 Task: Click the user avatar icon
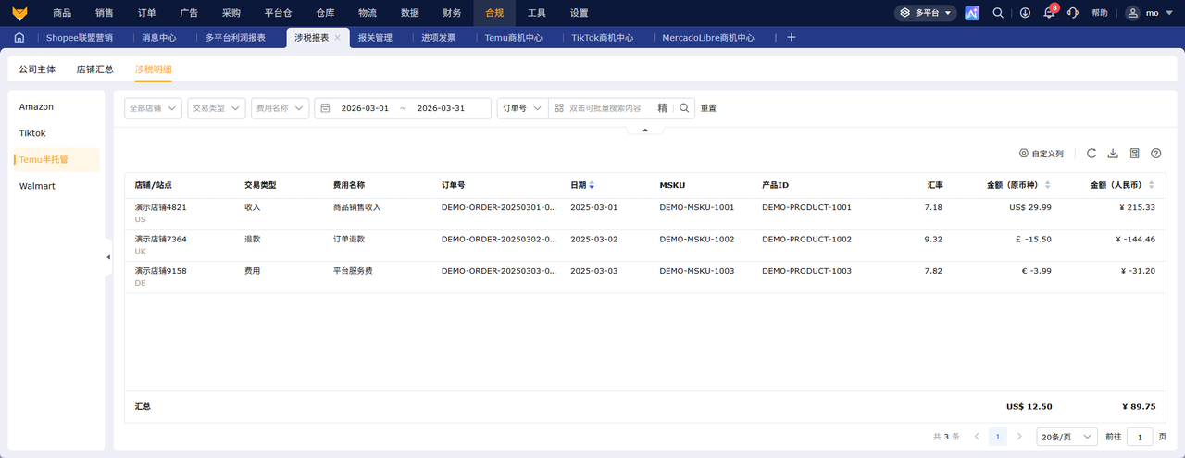point(1133,13)
